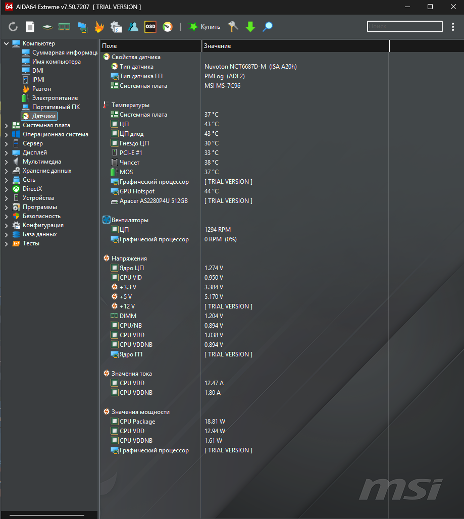Open the sensor gauge toolbar icon
This screenshot has width=464, height=519.
point(168,27)
